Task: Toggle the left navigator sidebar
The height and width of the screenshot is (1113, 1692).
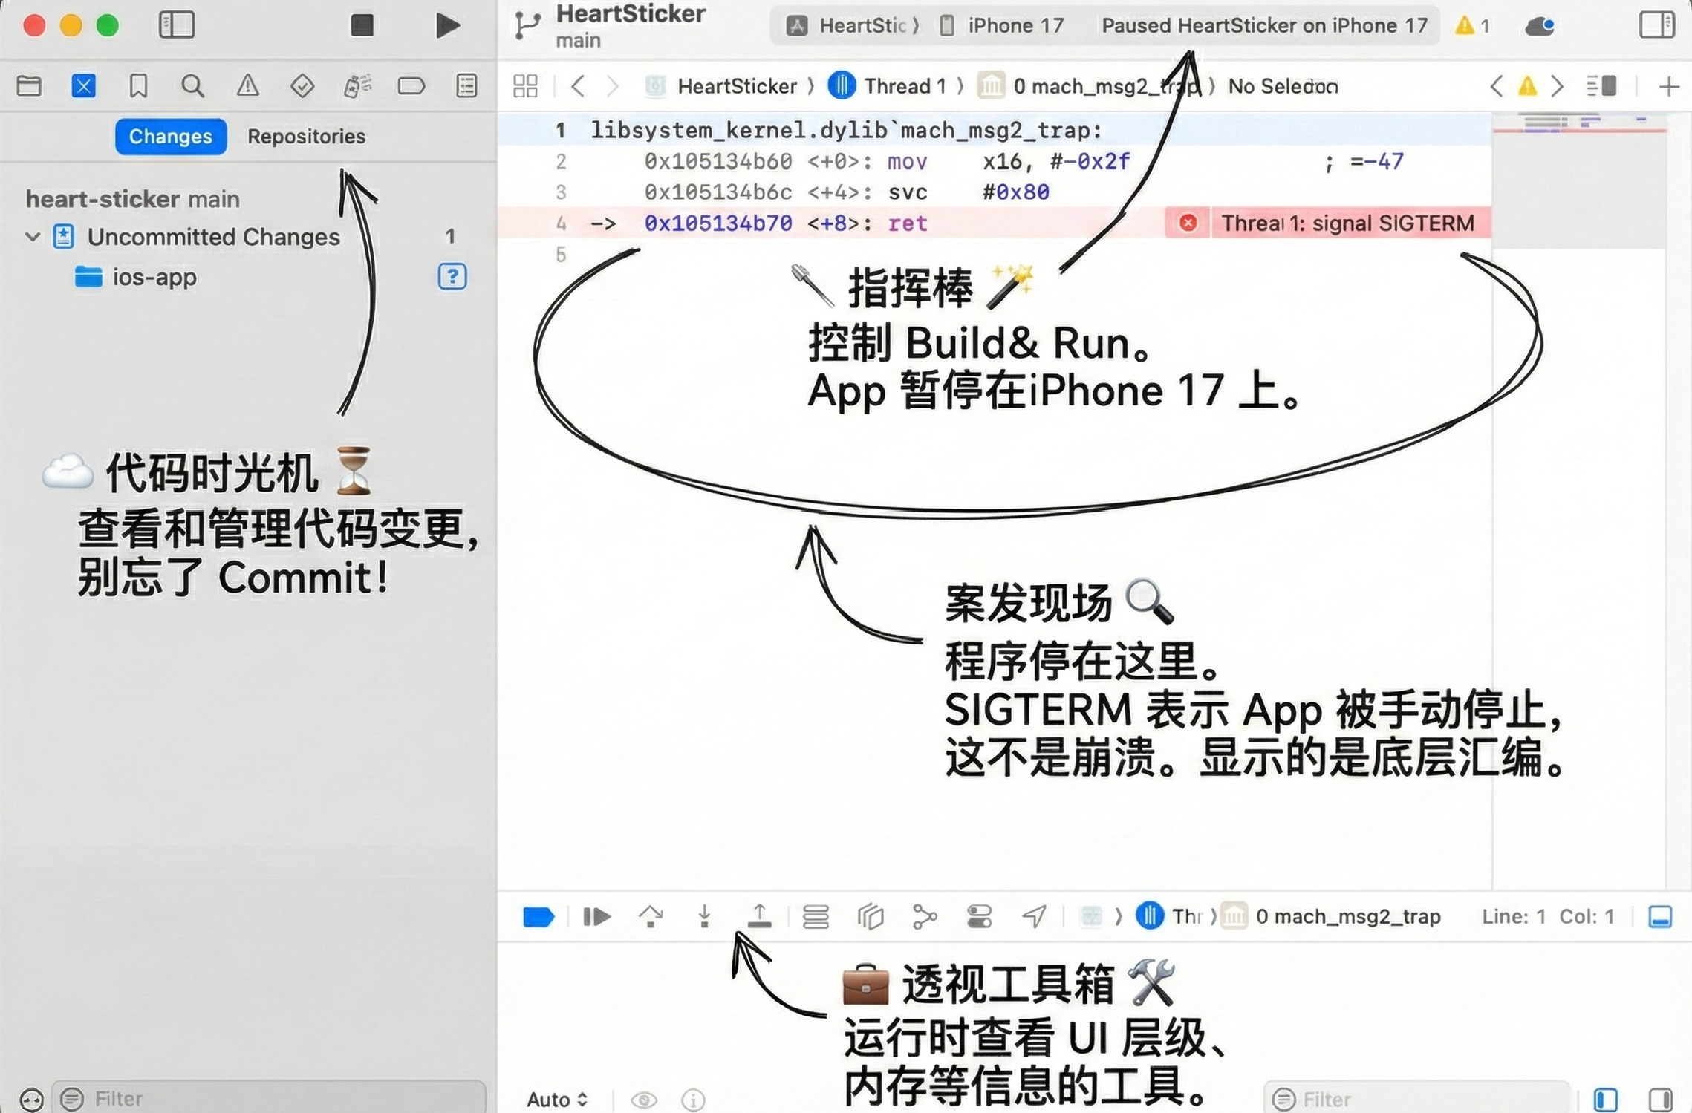Action: (177, 25)
